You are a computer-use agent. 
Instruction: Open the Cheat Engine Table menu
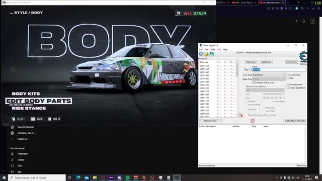tap(213, 50)
